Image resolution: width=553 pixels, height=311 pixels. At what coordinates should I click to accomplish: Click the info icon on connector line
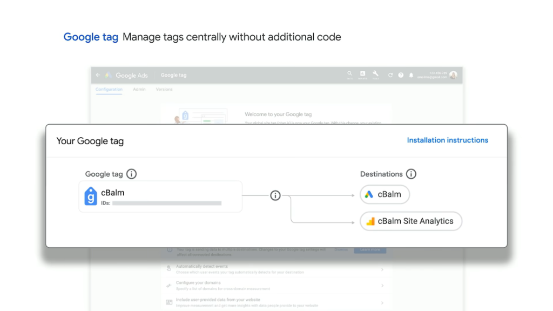tap(275, 195)
